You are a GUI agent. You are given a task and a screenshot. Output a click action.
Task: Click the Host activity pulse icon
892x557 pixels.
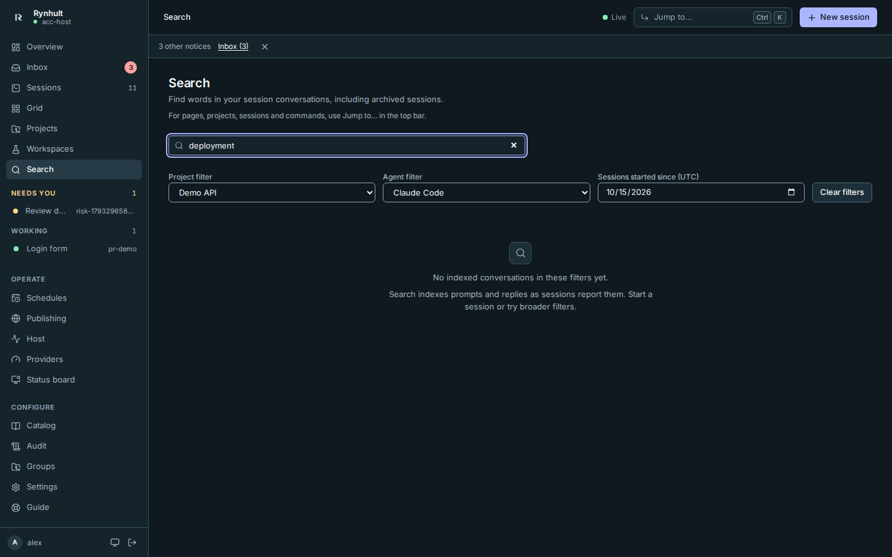(16, 339)
